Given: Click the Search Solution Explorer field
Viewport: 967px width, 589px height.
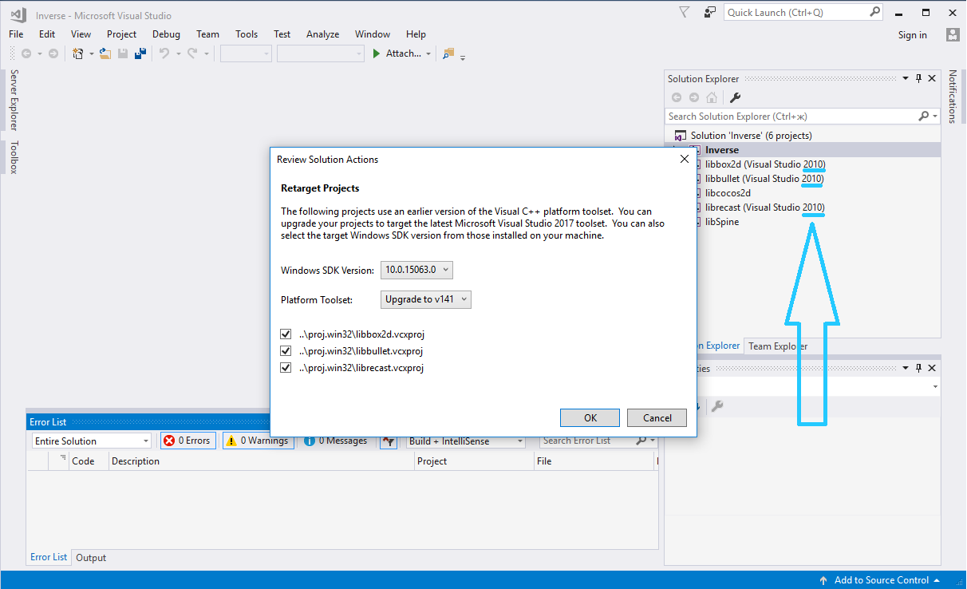Looking at the screenshot, I should [803, 116].
